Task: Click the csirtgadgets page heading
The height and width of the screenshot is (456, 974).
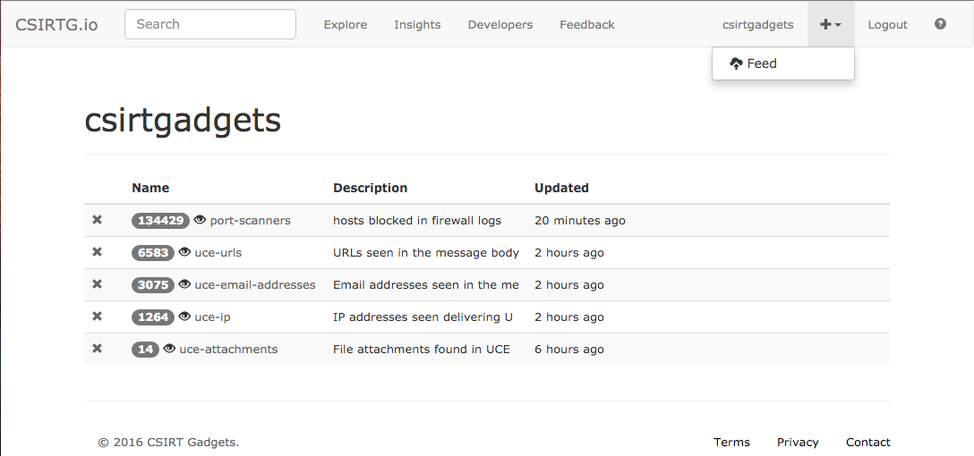Action: point(183,121)
